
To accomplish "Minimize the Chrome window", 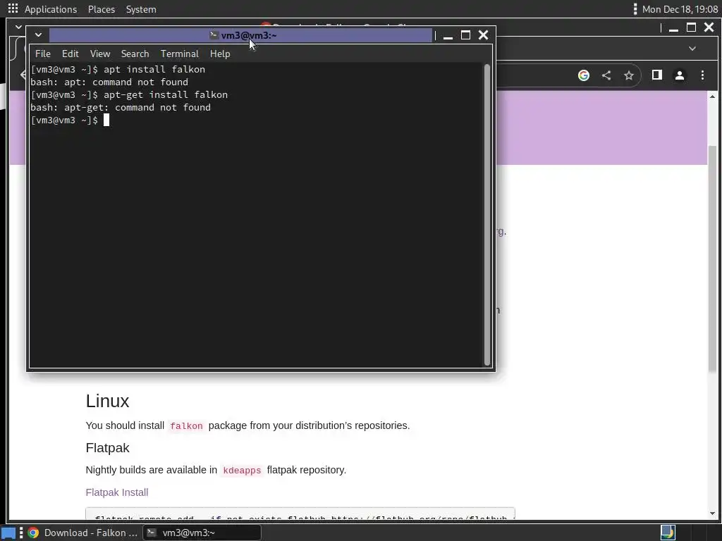I will click(x=673, y=28).
